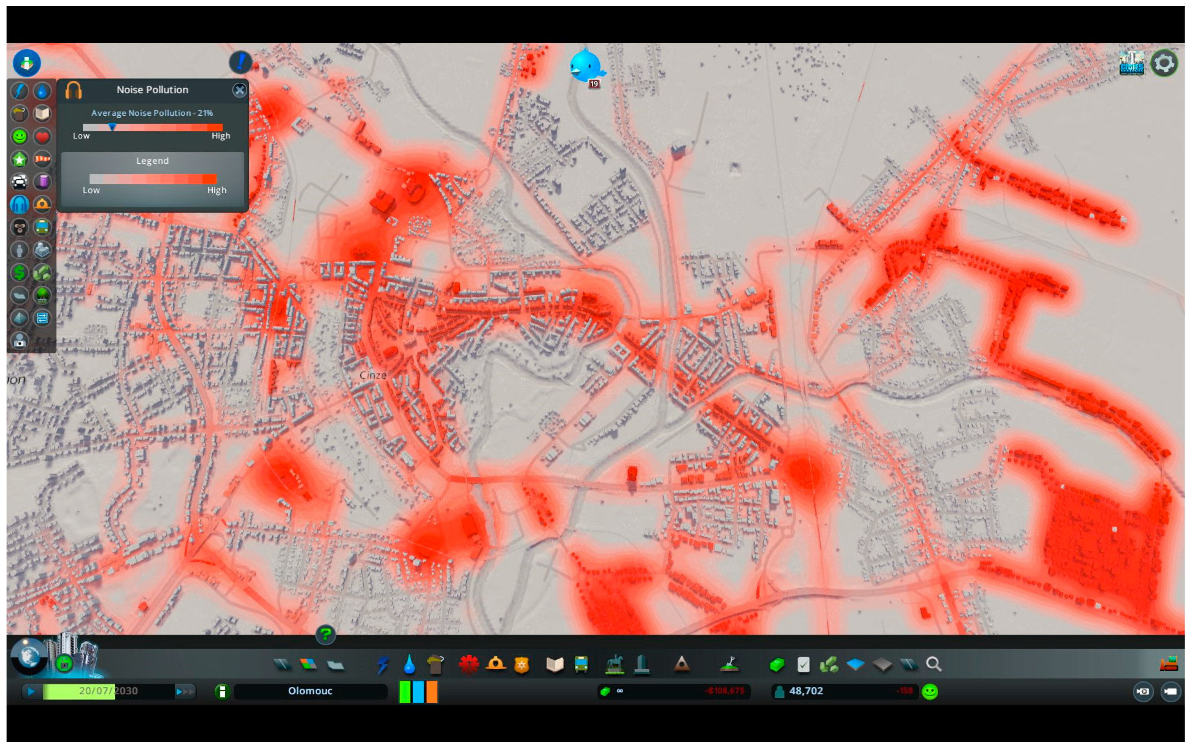Screen dimensions: 1191x747
Task: Open the Land Value dollar info view
Action: [x=19, y=272]
